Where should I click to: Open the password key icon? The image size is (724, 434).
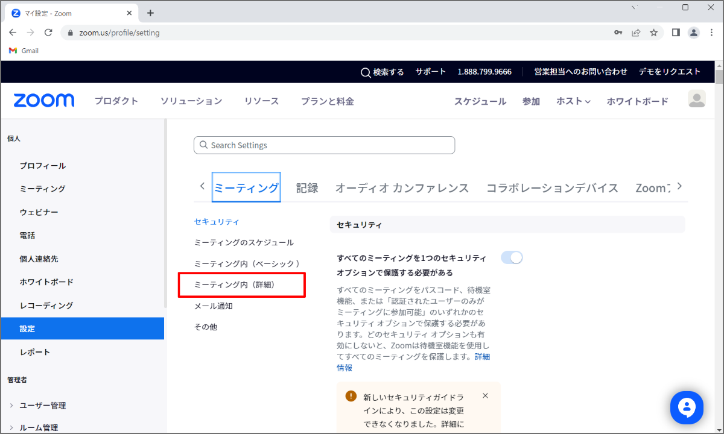[x=618, y=33]
